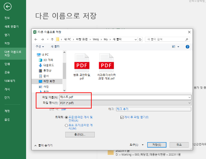Viewport: 206px width, 159px height.
Task: Open 열기 in backstage menu
Action: (7, 35)
